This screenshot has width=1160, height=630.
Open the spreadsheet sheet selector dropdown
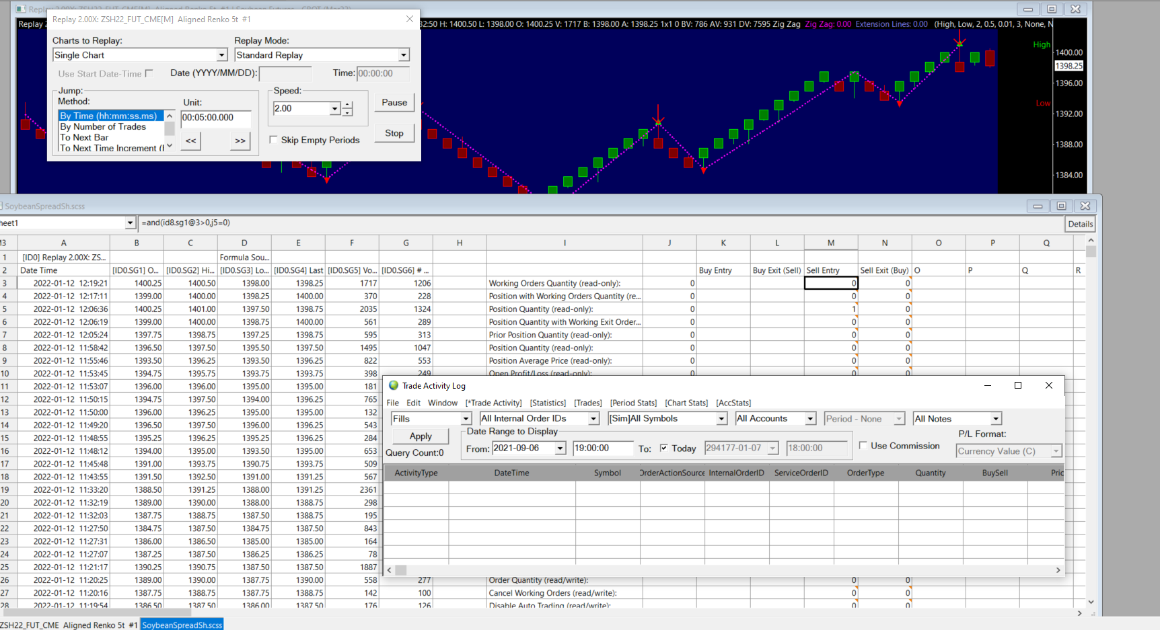[x=130, y=223]
